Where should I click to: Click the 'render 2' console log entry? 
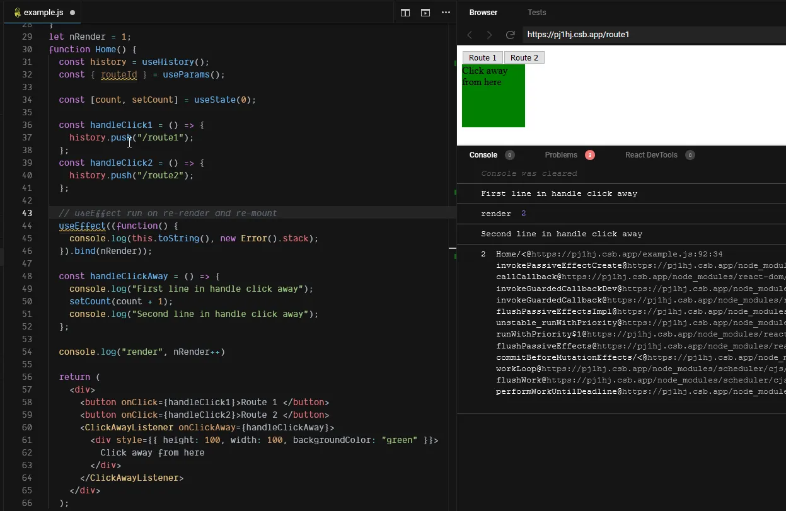(x=503, y=214)
